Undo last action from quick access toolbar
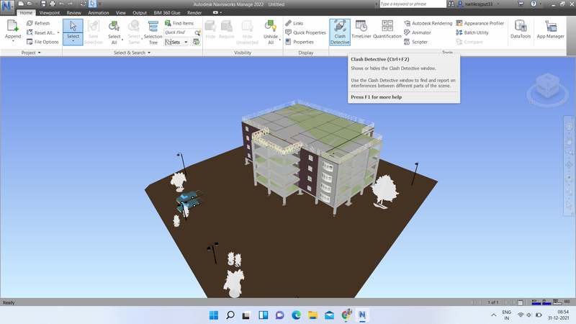The width and height of the screenshot is (576, 324). [61, 4]
